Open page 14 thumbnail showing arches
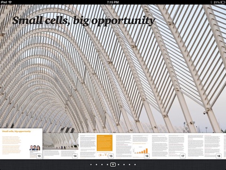226x170 pixels. tap(60, 146)
